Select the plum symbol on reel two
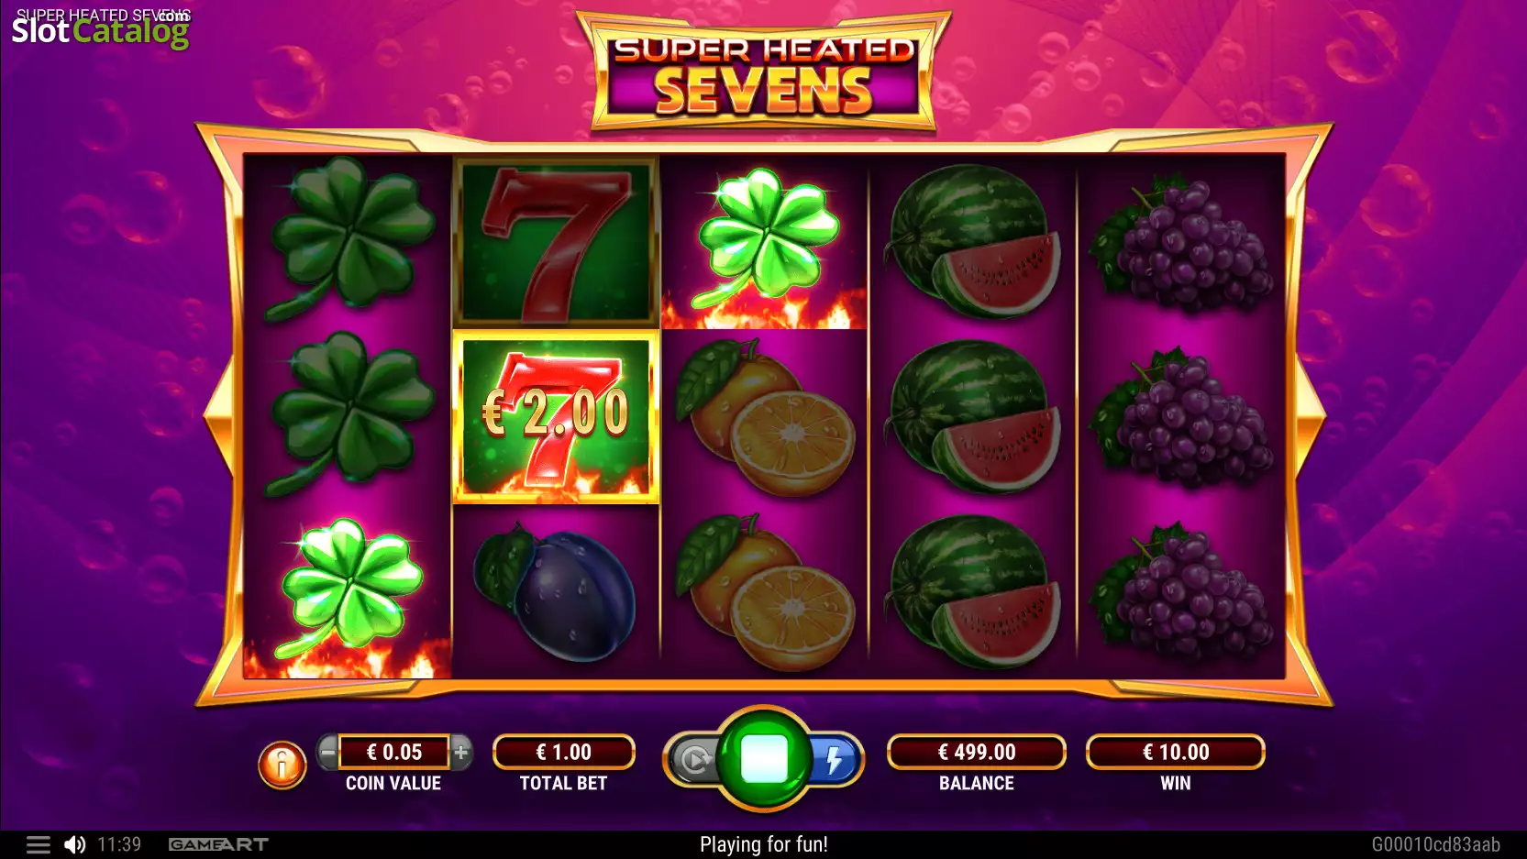Image resolution: width=1527 pixels, height=859 pixels. click(x=555, y=592)
